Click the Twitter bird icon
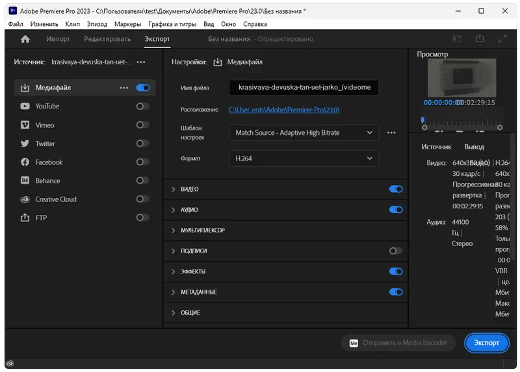520x372 pixels. coord(25,143)
